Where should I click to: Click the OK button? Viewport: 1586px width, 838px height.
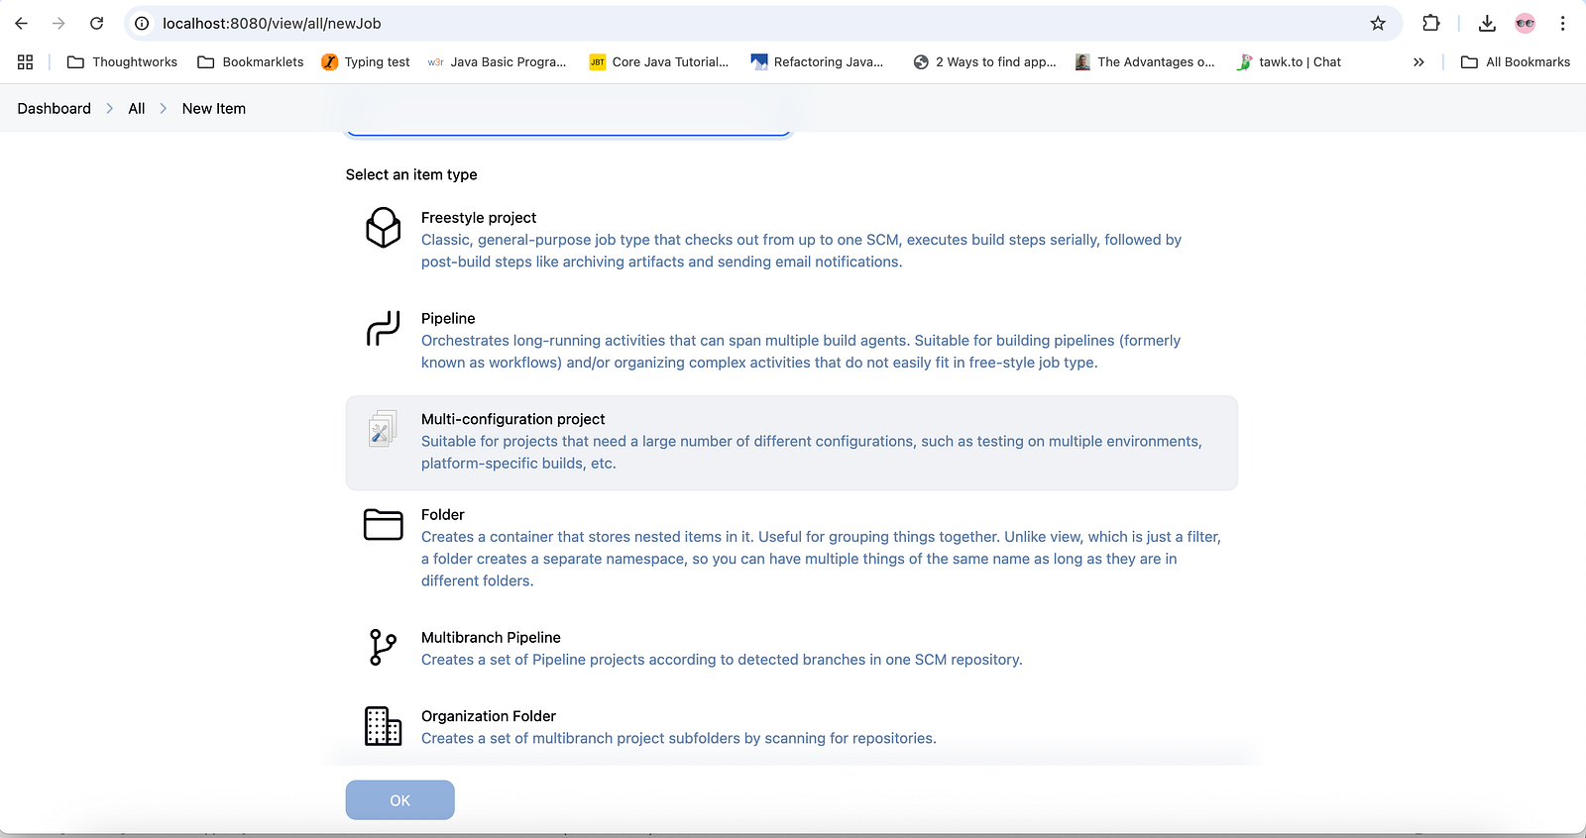400,800
